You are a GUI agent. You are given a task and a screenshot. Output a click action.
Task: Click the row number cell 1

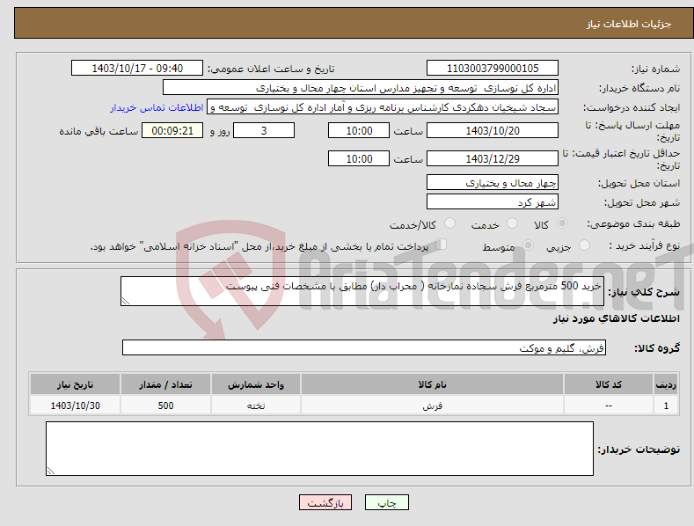click(666, 405)
